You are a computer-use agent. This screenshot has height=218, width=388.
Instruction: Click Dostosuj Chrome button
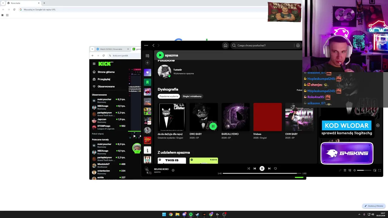click(x=374, y=206)
